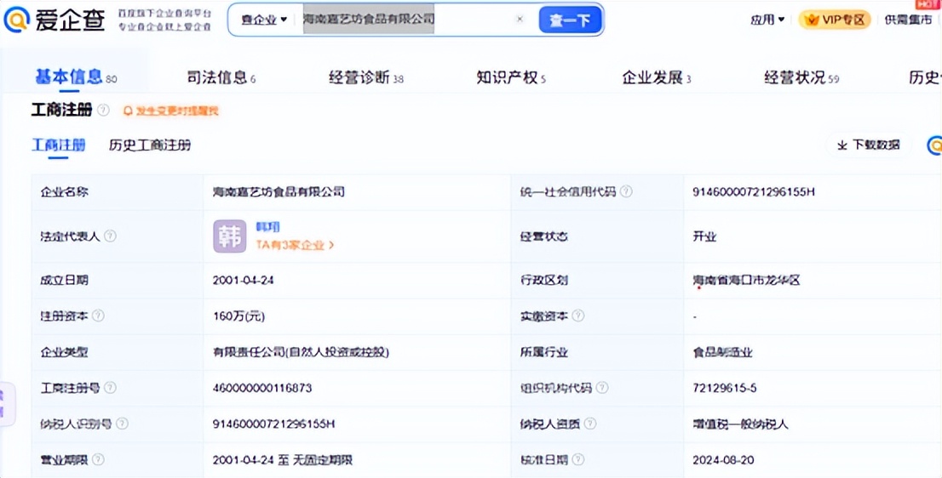Click the 下载数据 download button
Viewport: 942px width, 478px height.
(869, 145)
